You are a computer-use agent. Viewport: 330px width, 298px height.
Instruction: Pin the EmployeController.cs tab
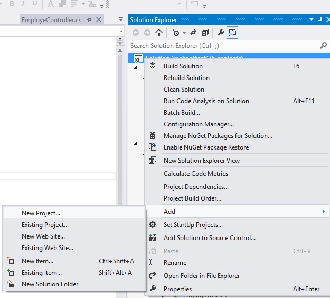pyautogui.click(x=89, y=19)
